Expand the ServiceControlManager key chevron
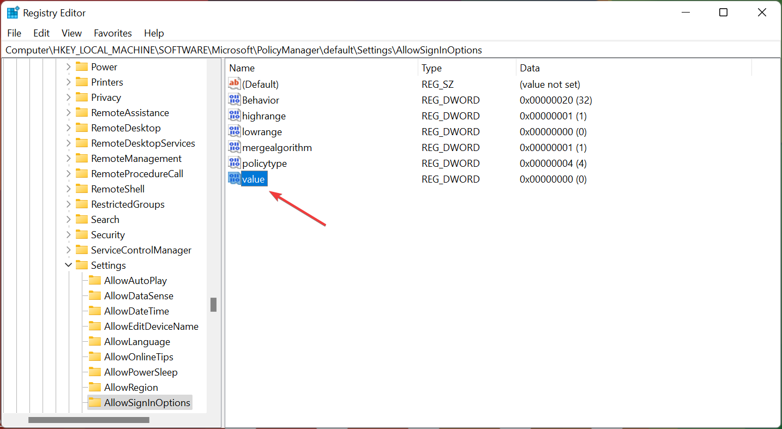 point(69,250)
